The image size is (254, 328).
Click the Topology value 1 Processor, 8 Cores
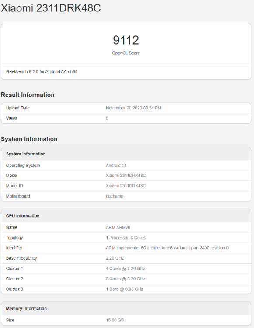[125, 238]
